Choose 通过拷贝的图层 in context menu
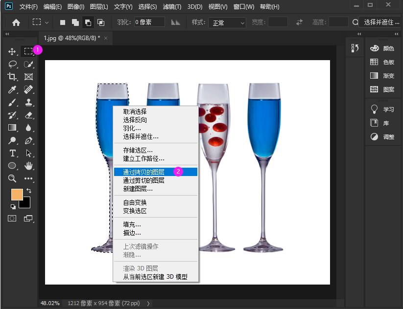Viewport: 403px width, 309px height. (156, 172)
